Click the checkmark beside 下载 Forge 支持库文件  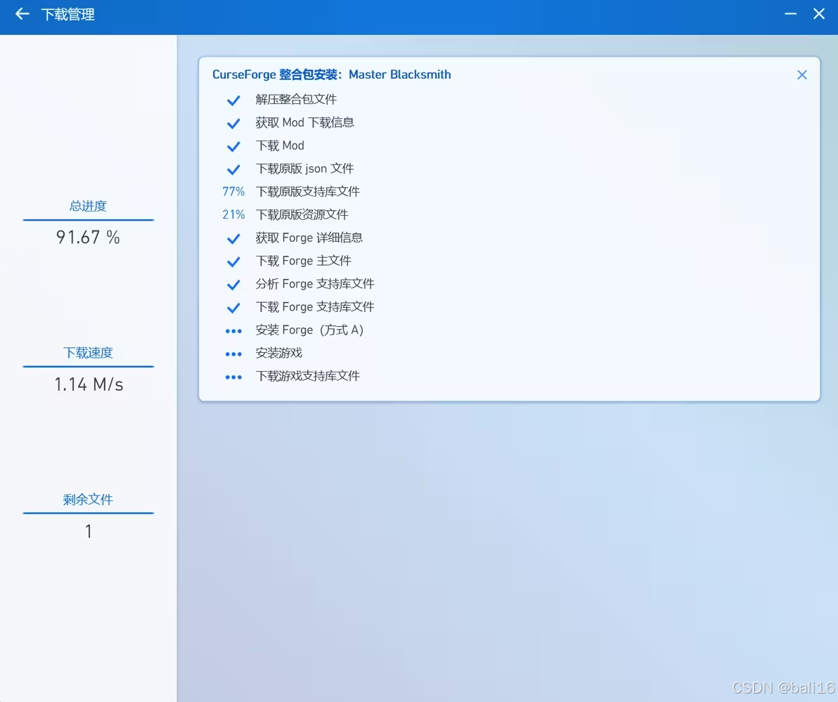pyautogui.click(x=233, y=308)
